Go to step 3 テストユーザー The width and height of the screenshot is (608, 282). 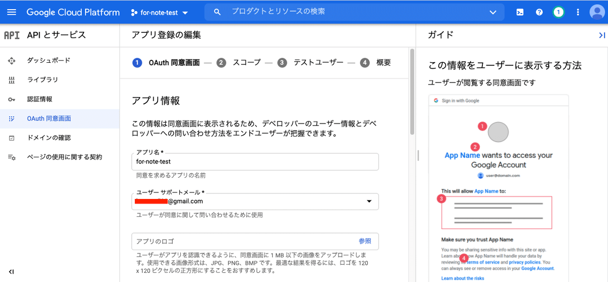[311, 63]
